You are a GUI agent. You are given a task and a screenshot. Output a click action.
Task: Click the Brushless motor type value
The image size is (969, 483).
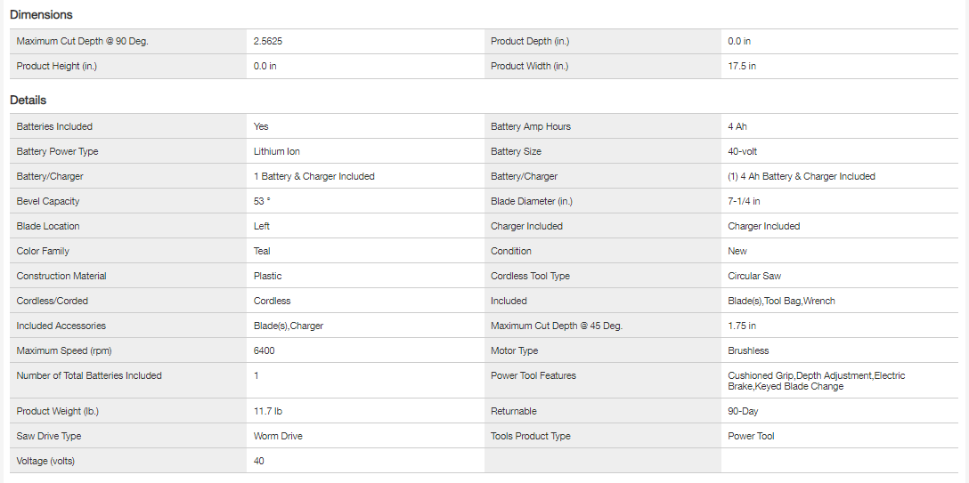[748, 350]
